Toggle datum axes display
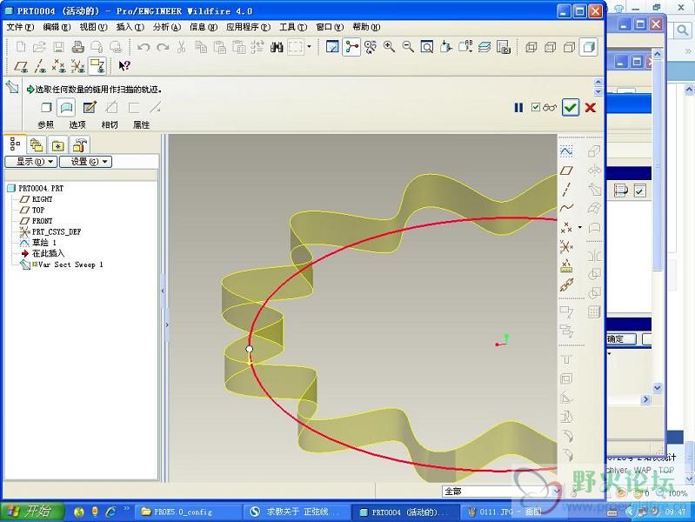The image size is (695, 522). pos(40,66)
